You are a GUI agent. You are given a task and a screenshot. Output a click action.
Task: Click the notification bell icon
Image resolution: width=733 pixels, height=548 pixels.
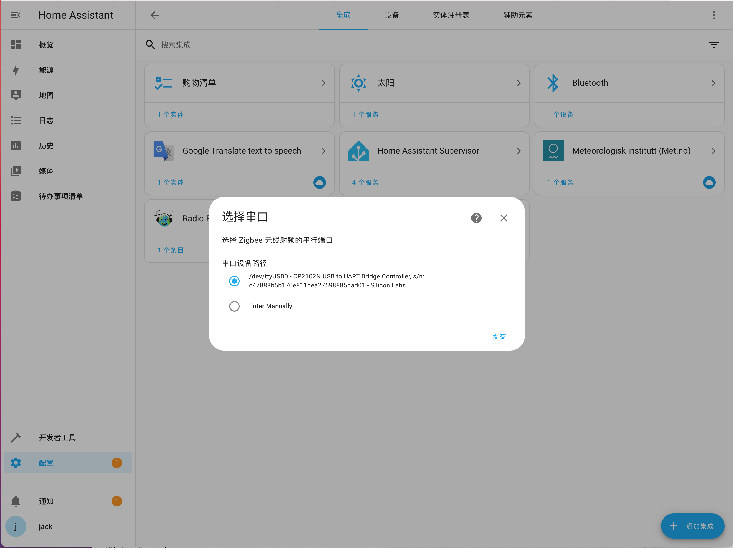(x=16, y=501)
